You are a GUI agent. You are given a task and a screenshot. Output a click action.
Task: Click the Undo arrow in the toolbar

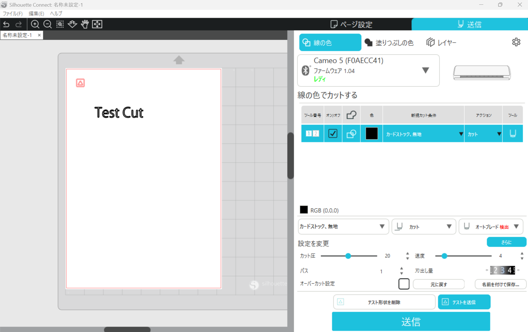(6, 24)
